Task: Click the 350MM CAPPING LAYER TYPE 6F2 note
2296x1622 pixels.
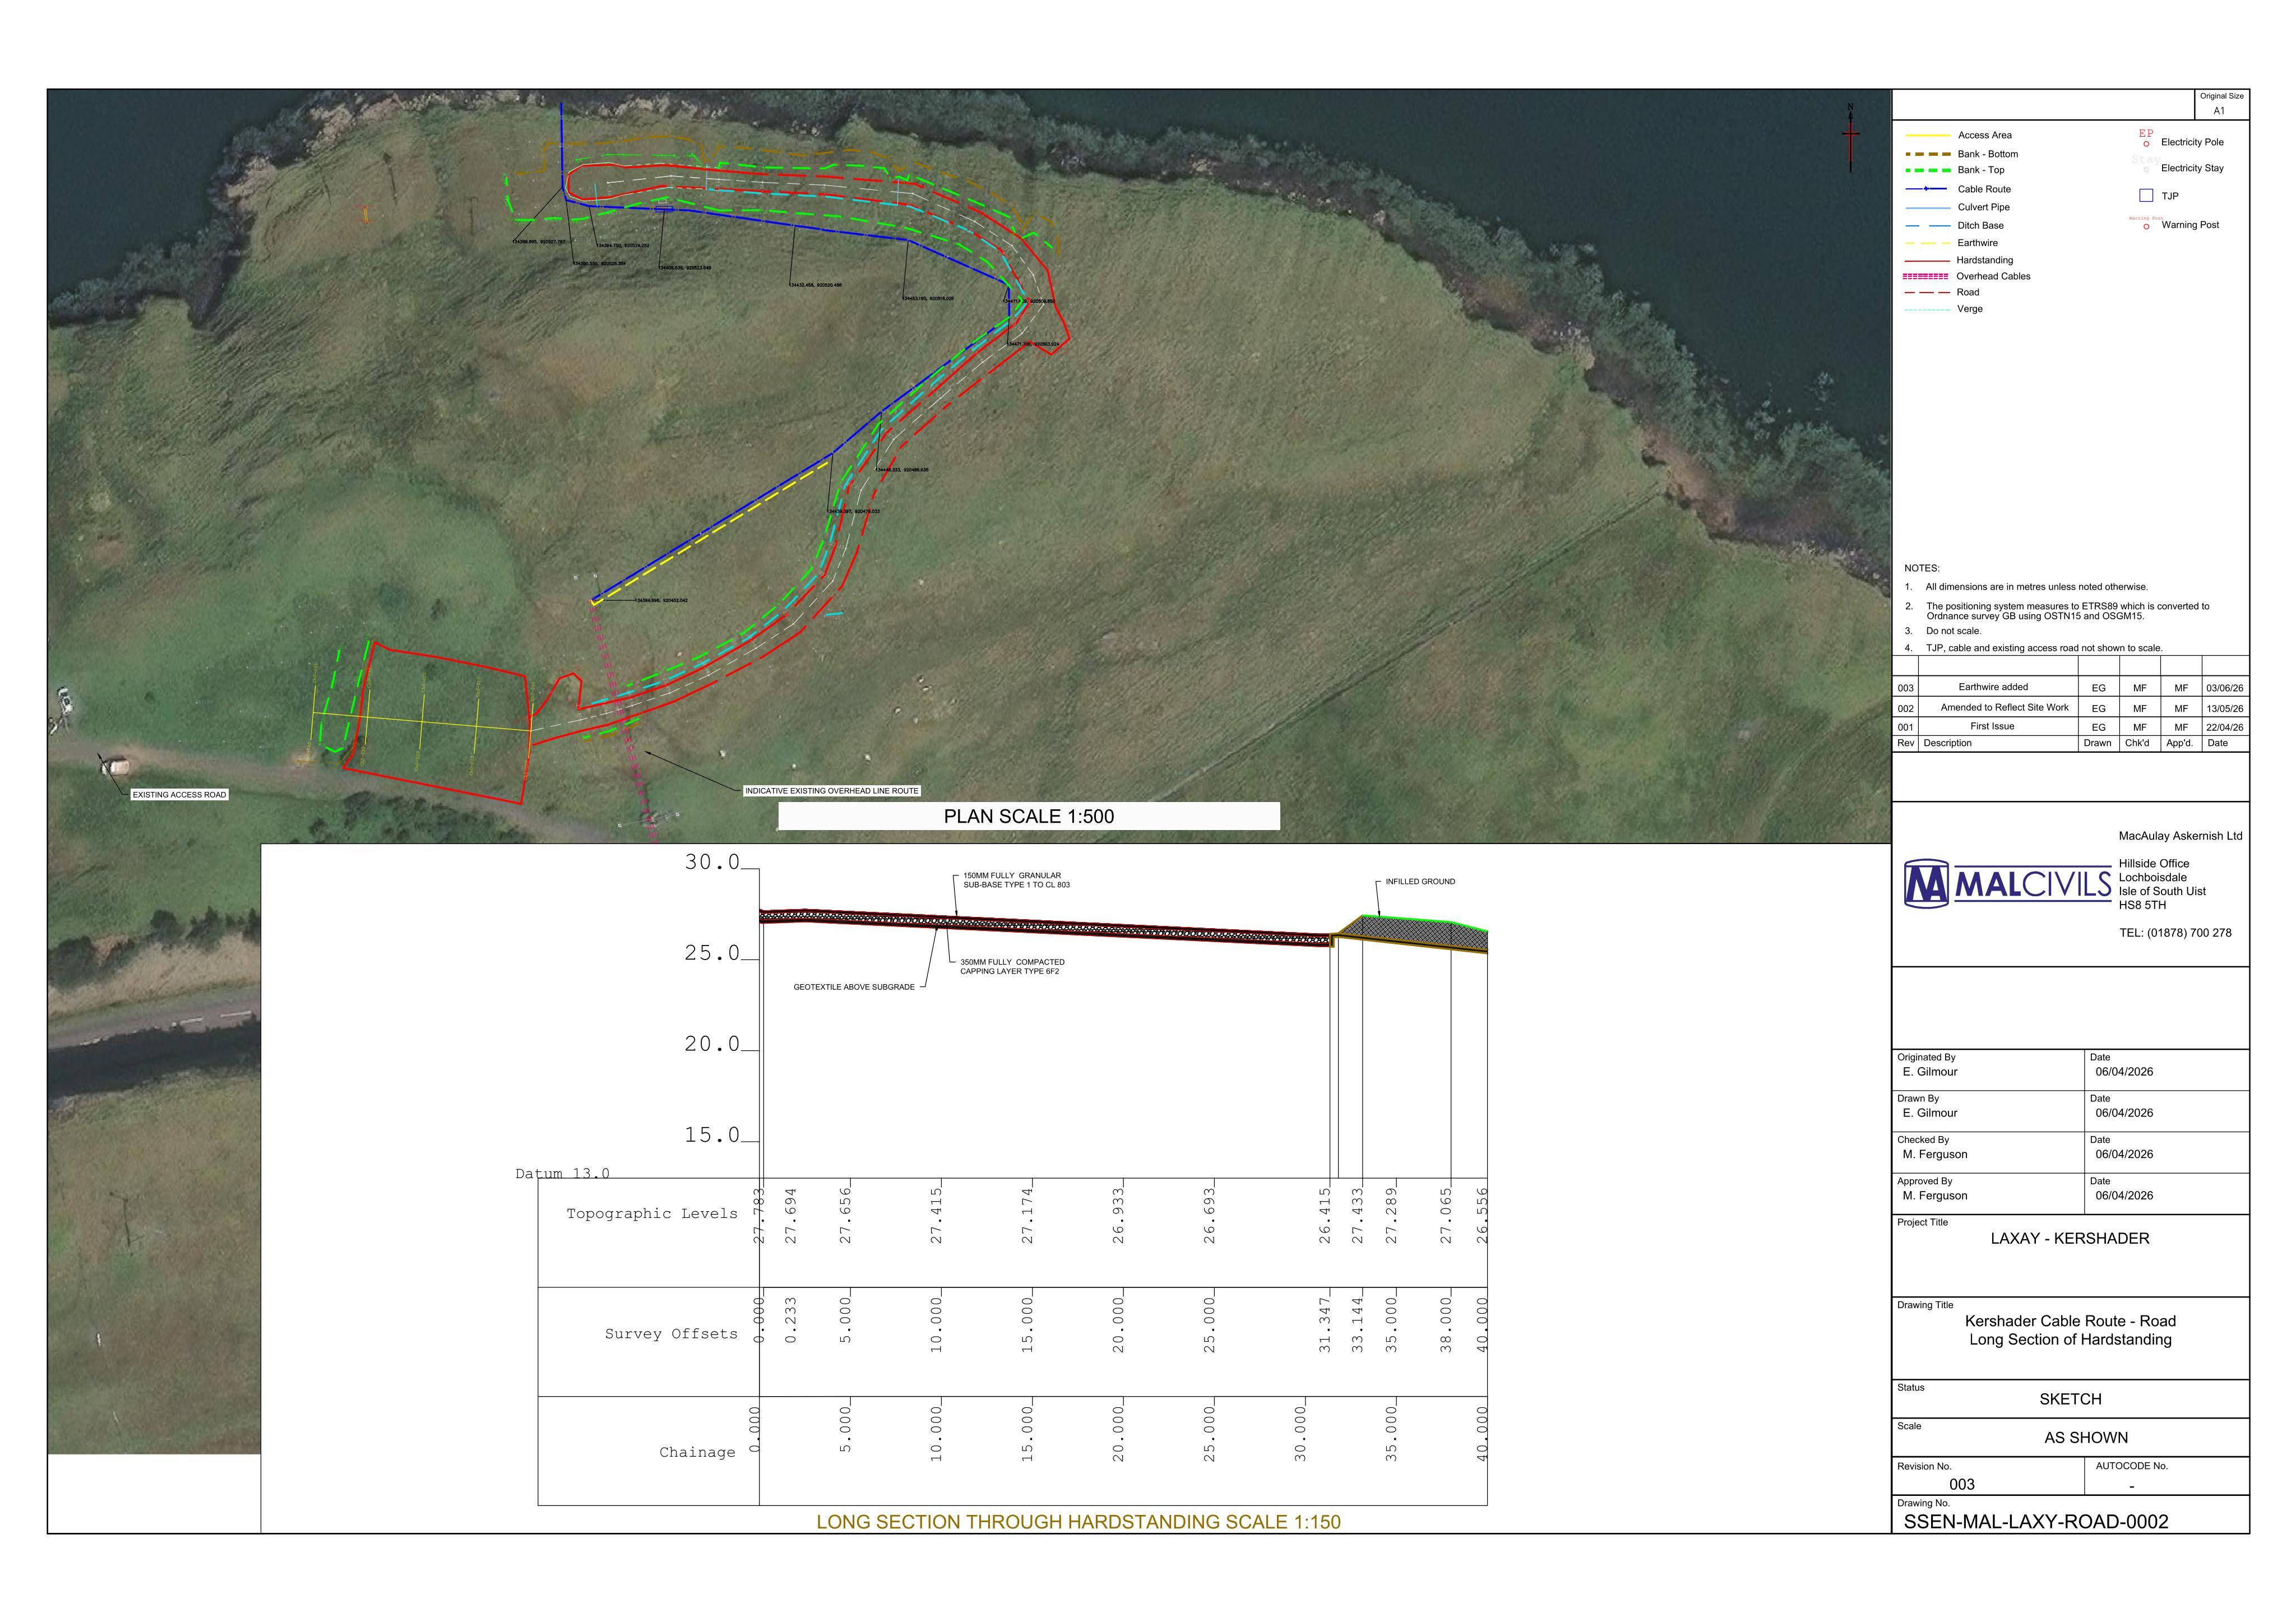Action: (x=1012, y=967)
